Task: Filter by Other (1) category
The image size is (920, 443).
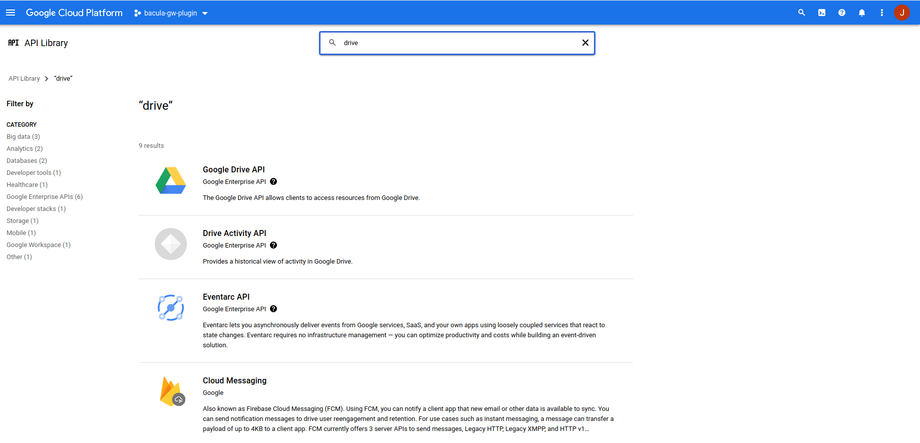Action: click(19, 257)
